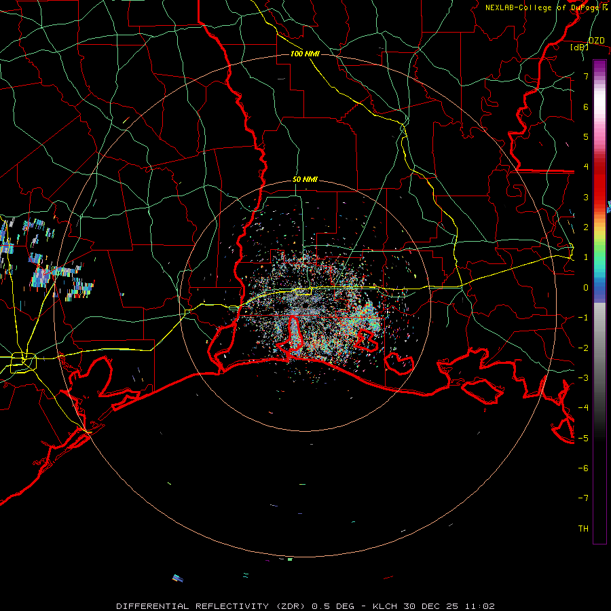Viewport: 611px width, 611px height.
Task: Click the '11:02' time in the caption
Action: click(479, 606)
